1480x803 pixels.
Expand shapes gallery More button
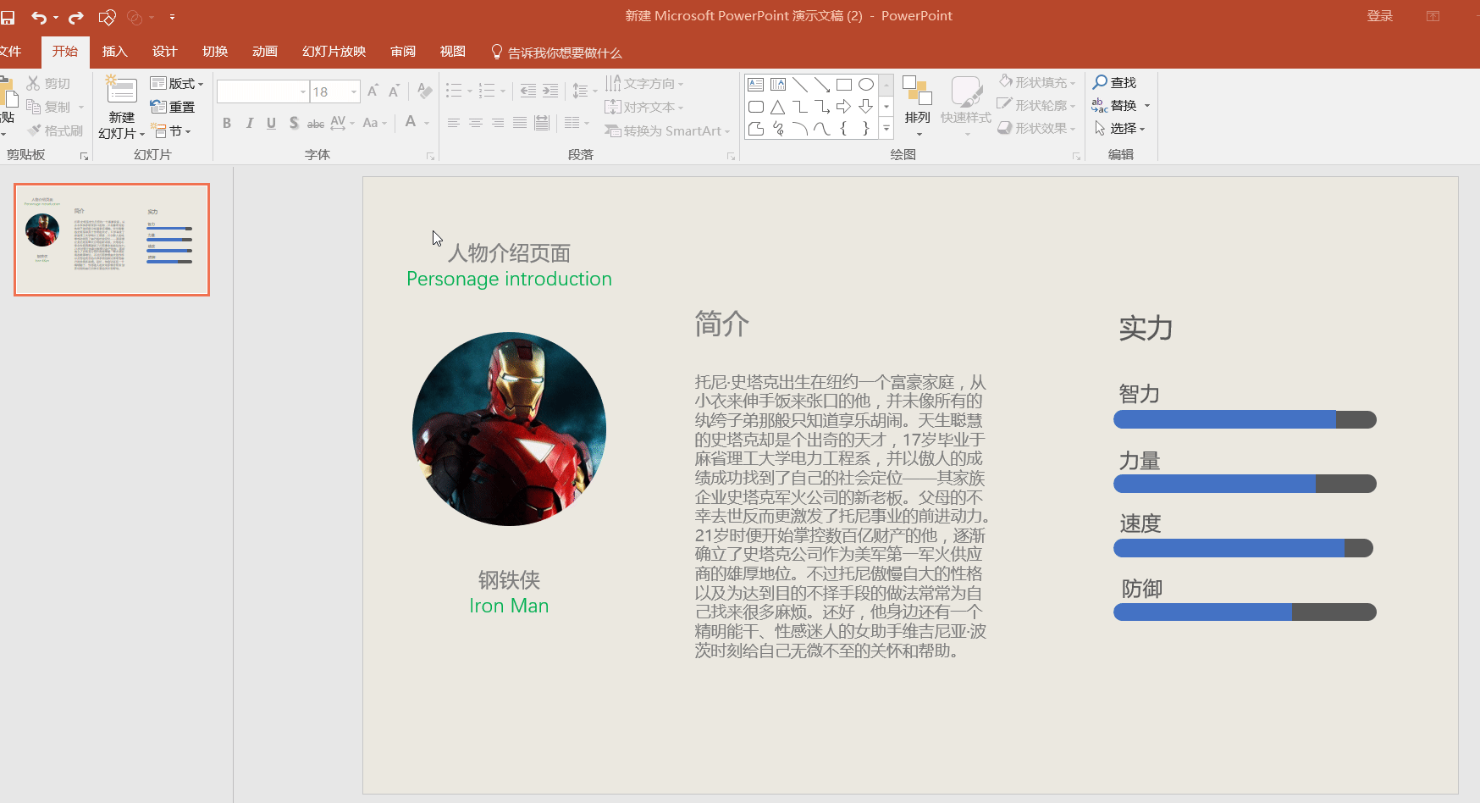tap(886, 129)
